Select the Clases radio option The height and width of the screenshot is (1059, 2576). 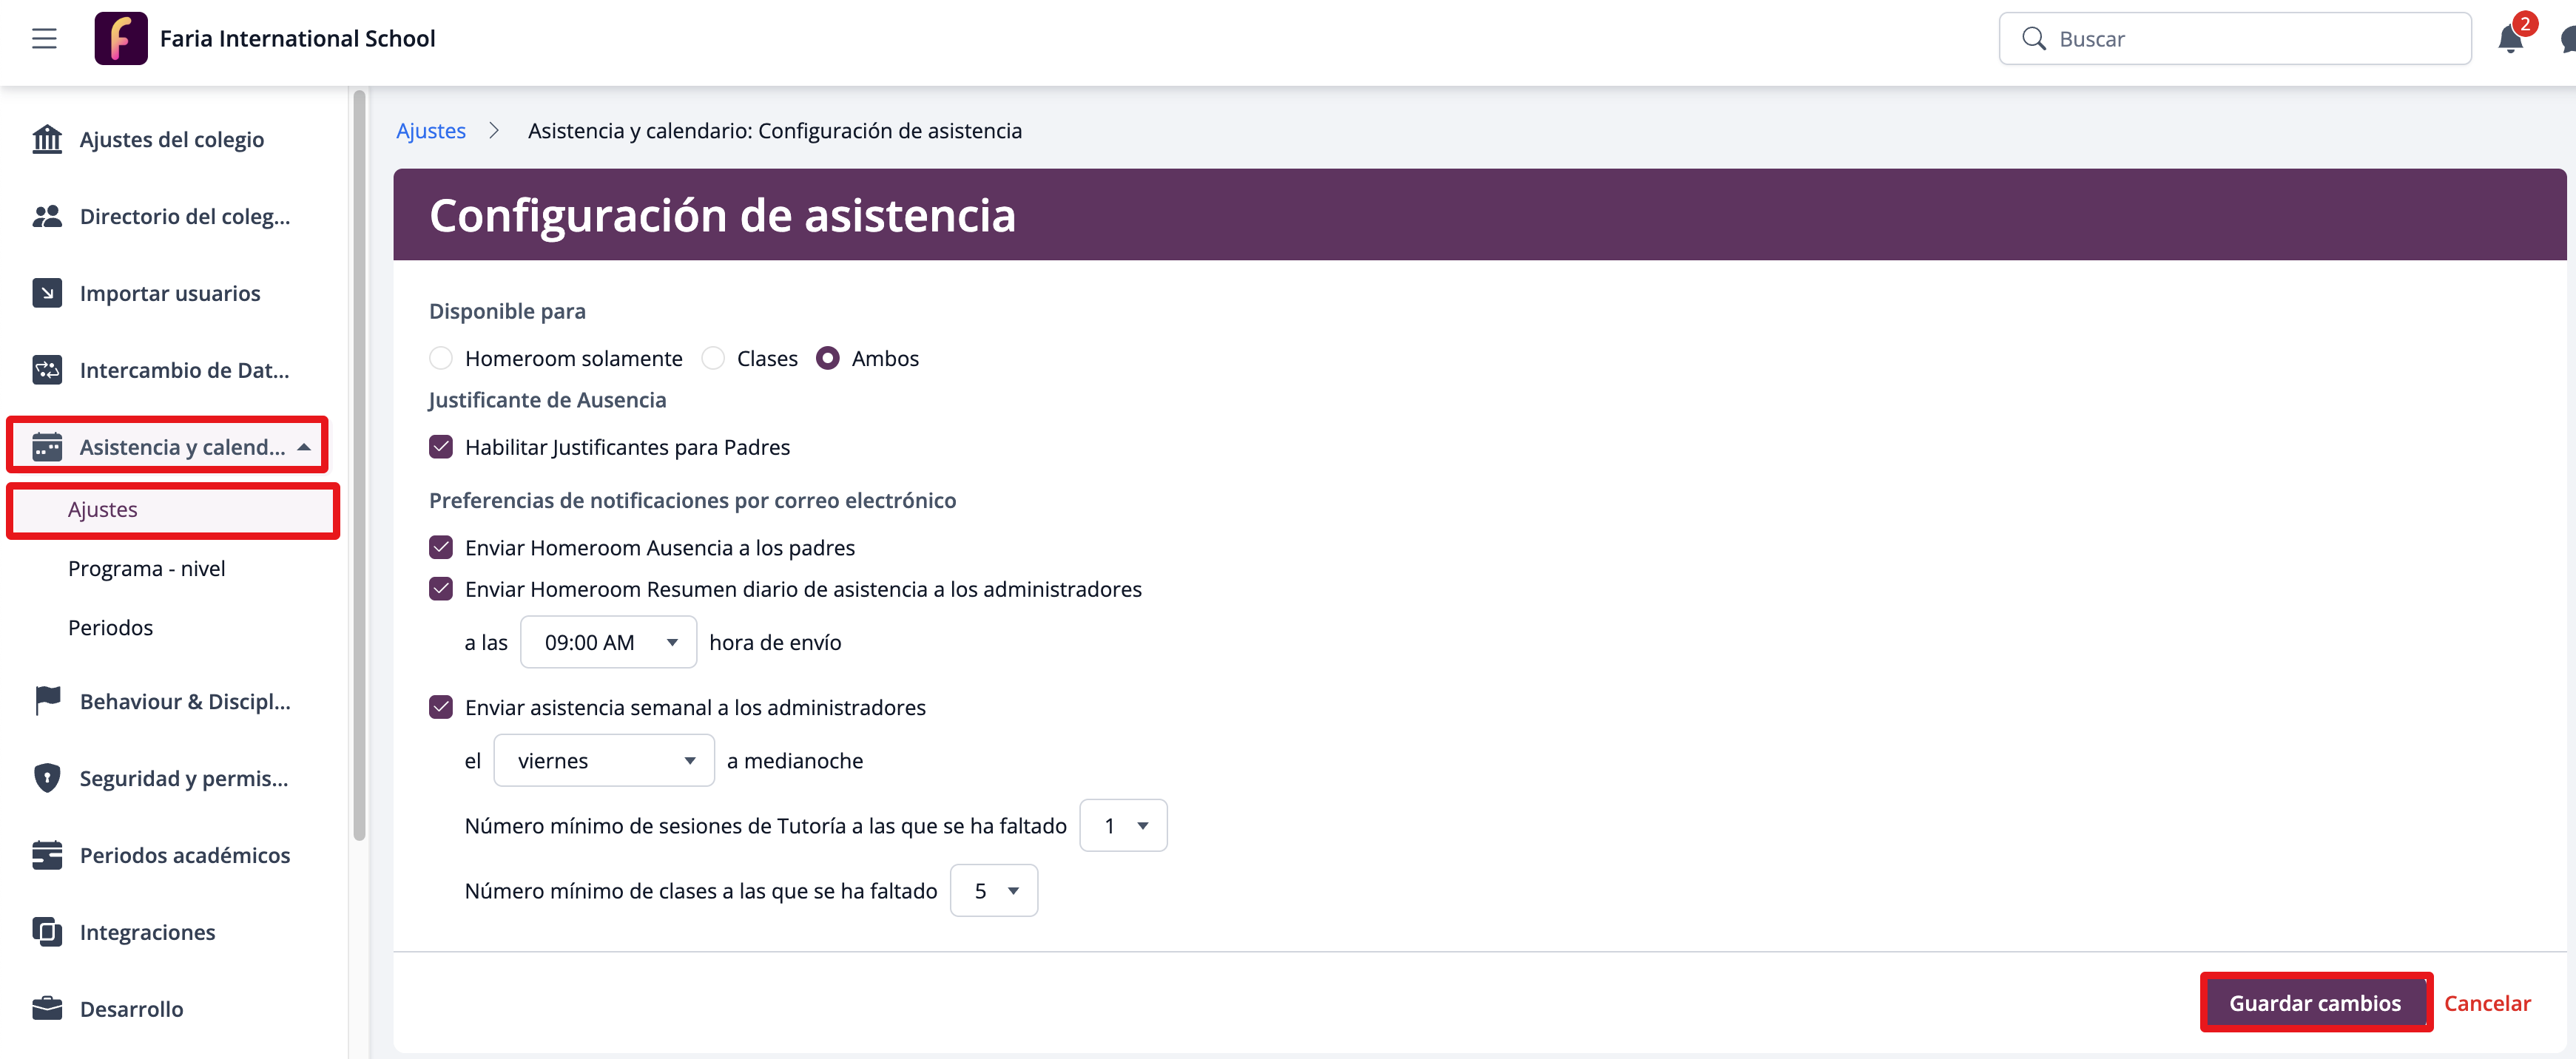[x=713, y=358]
